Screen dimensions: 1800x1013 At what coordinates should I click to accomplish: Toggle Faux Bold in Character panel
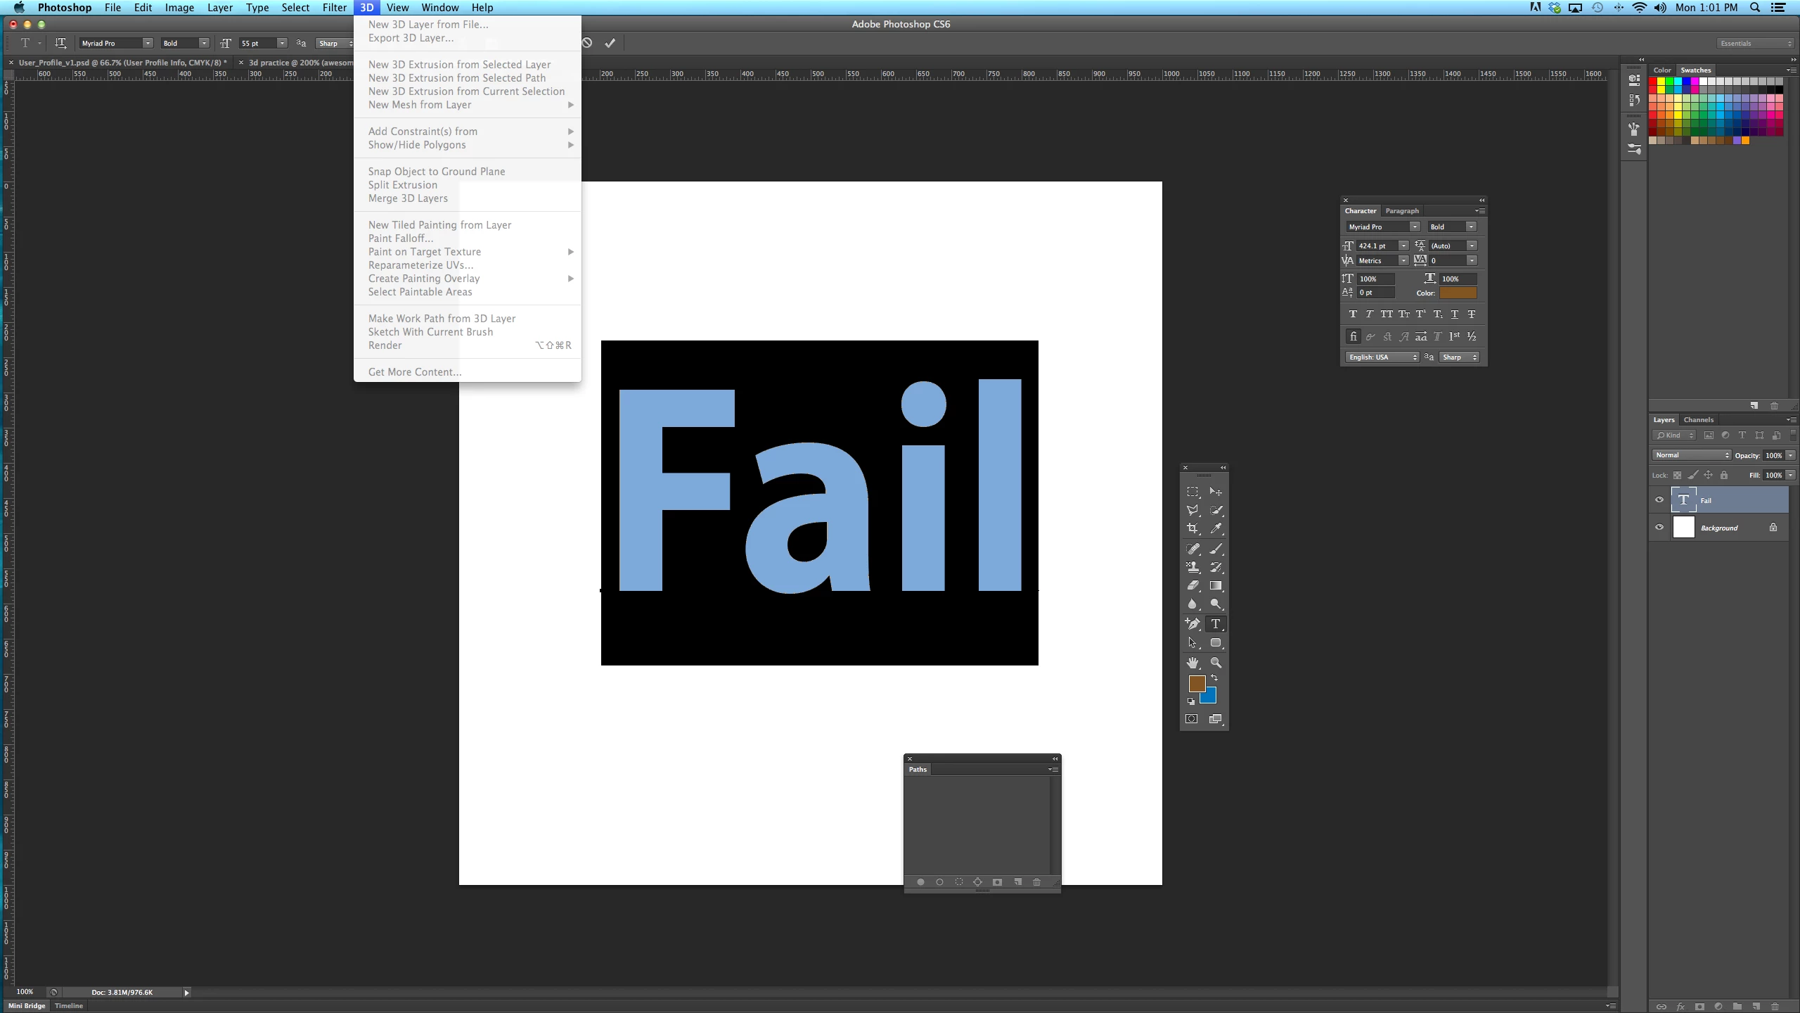tap(1353, 314)
